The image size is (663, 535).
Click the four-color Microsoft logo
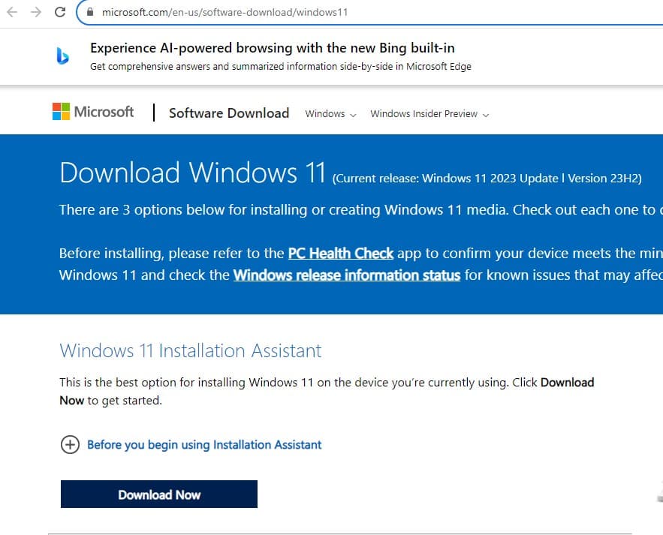(x=61, y=112)
